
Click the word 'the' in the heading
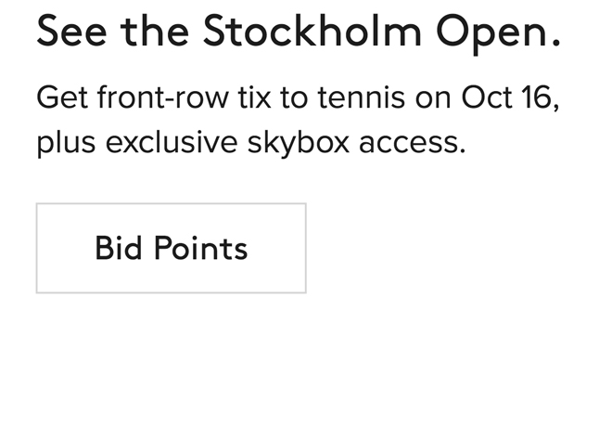click(153, 32)
